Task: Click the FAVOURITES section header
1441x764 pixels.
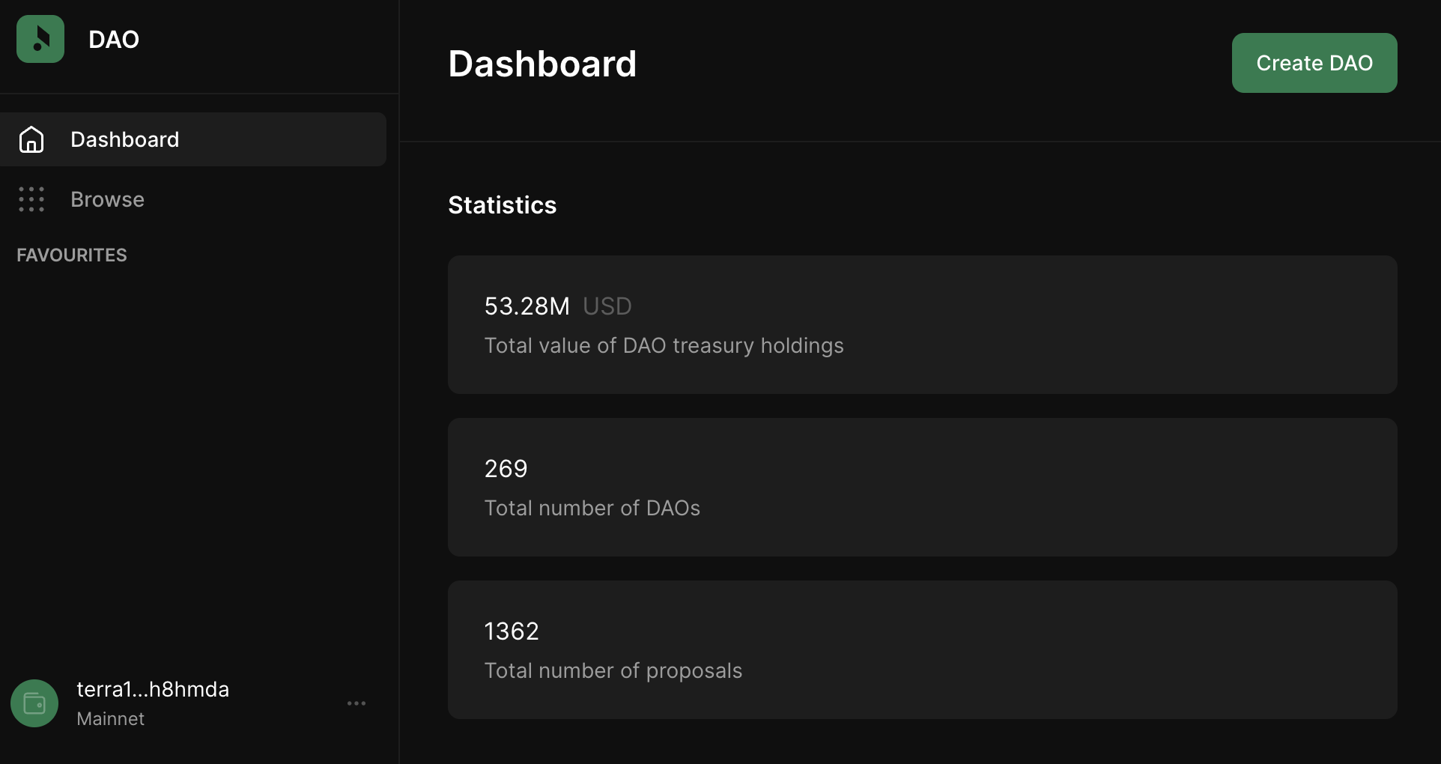Action: [x=72, y=255]
